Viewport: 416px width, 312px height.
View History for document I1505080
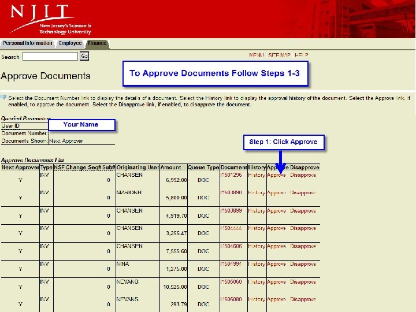tap(257, 299)
